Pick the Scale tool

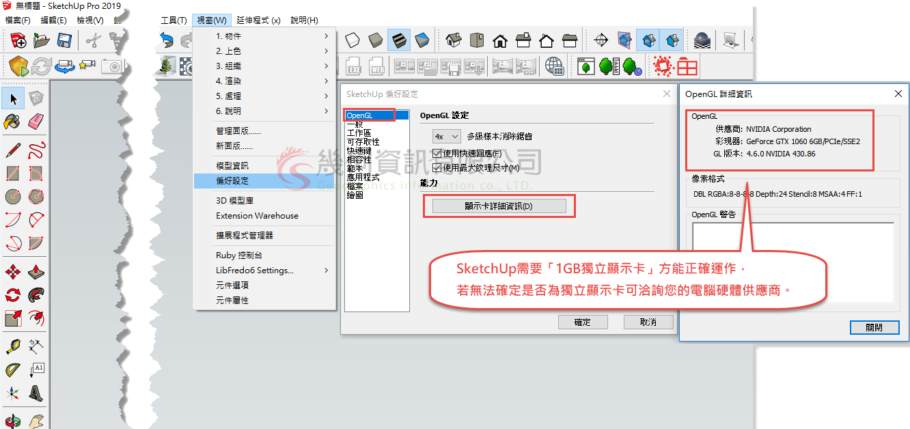pos(12,319)
